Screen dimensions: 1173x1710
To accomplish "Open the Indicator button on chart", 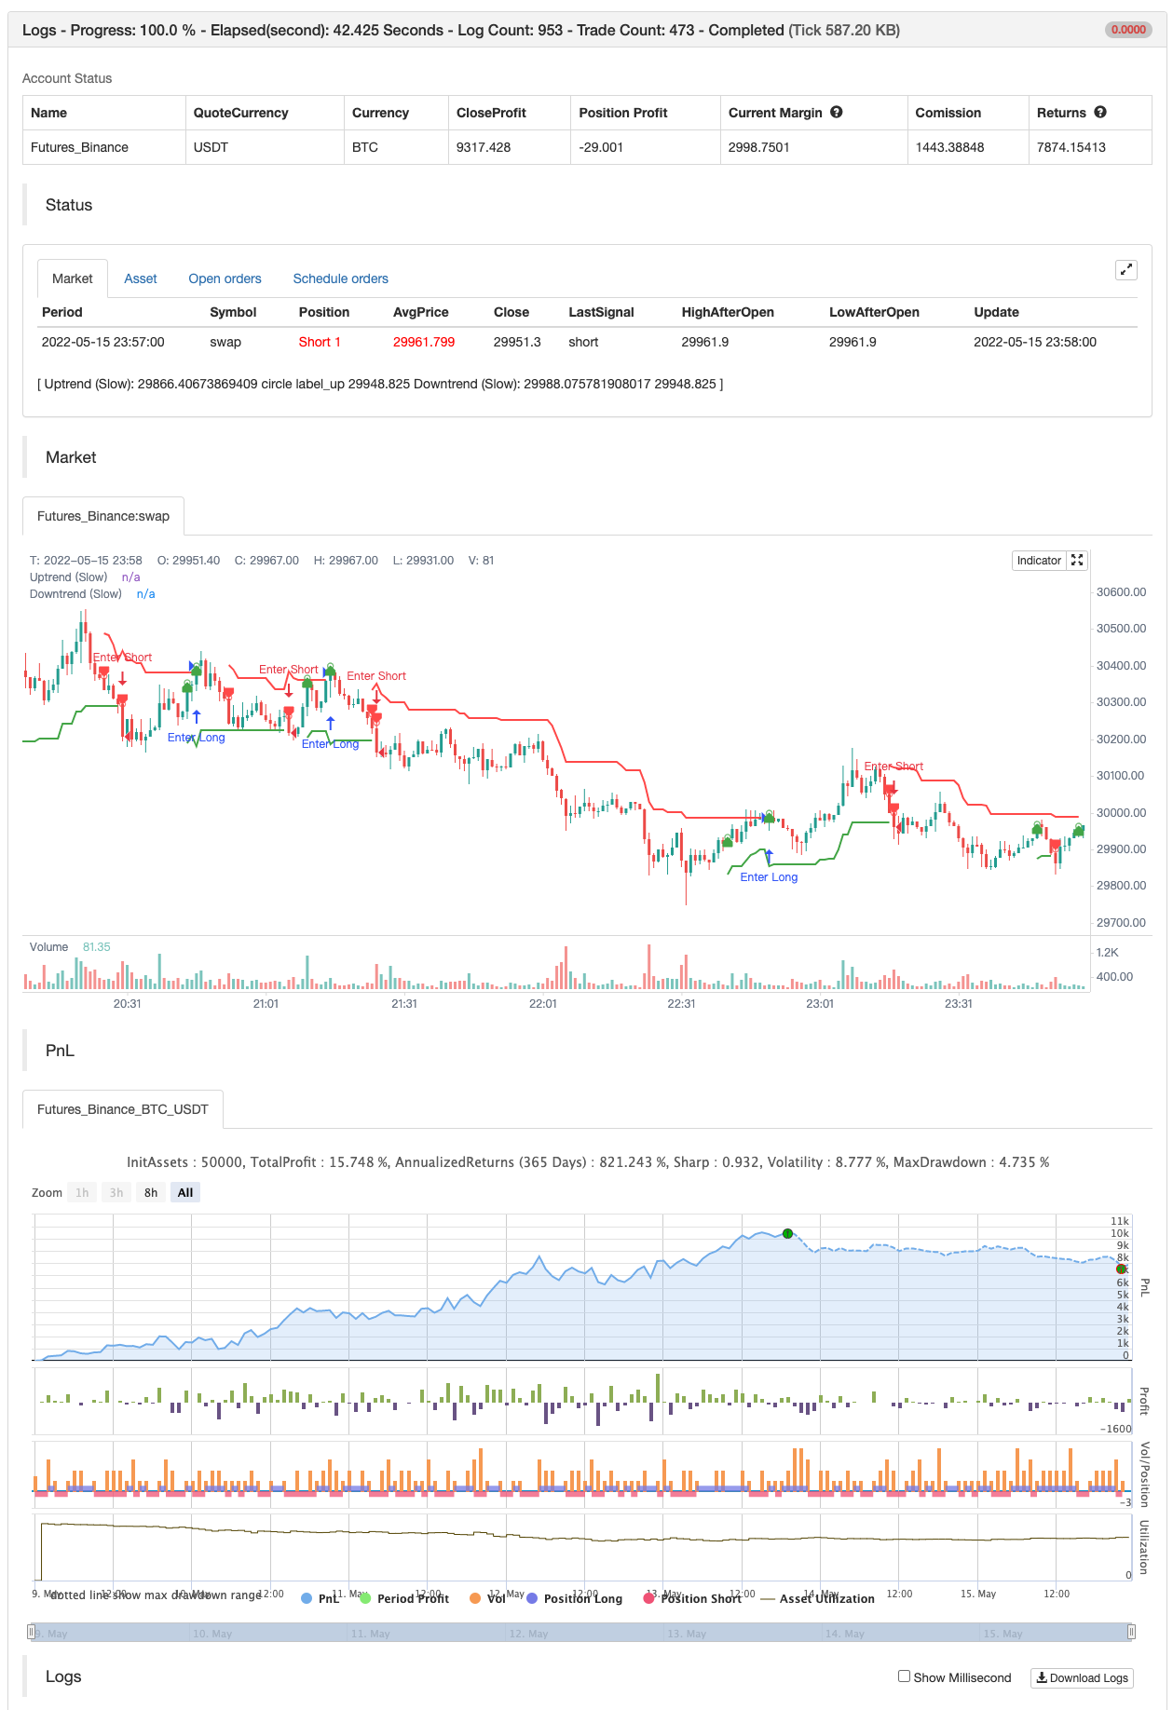I will click(1039, 560).
